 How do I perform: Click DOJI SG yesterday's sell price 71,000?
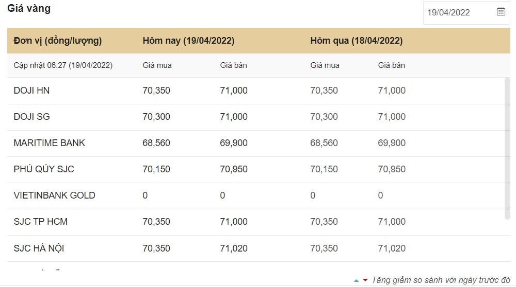pos(392,117)
